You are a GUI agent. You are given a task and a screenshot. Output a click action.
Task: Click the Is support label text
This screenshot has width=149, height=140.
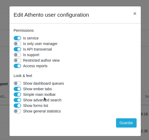click(31, 55)
